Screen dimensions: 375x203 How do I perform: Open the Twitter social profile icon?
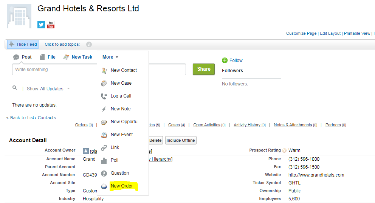(x=41, y=25)
